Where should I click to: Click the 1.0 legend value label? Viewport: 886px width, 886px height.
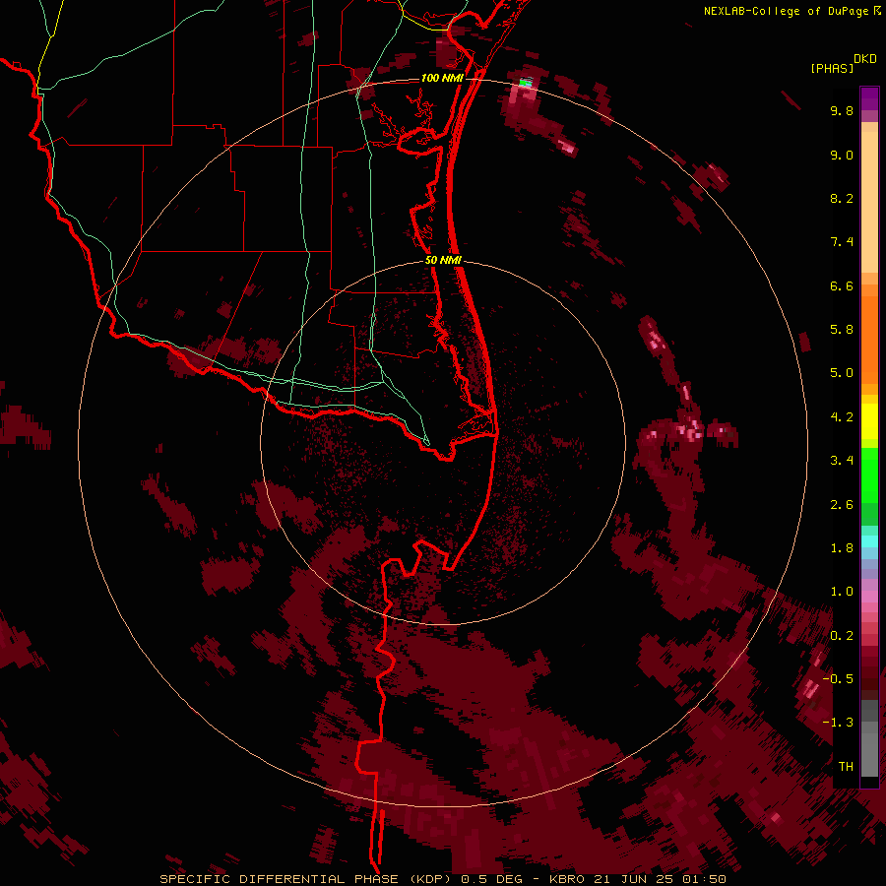pos(842,592)
